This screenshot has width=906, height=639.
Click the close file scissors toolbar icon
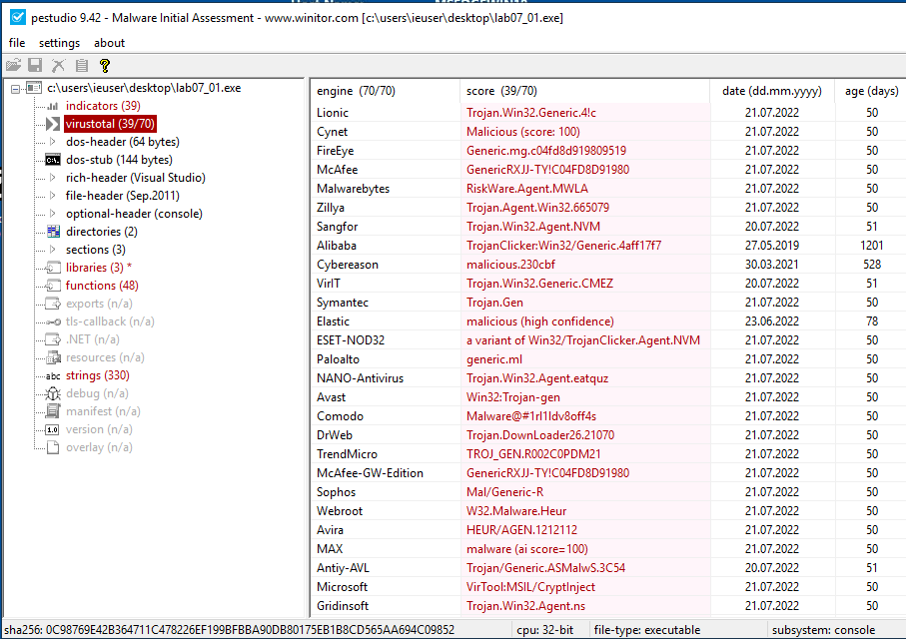click(58, 65)
